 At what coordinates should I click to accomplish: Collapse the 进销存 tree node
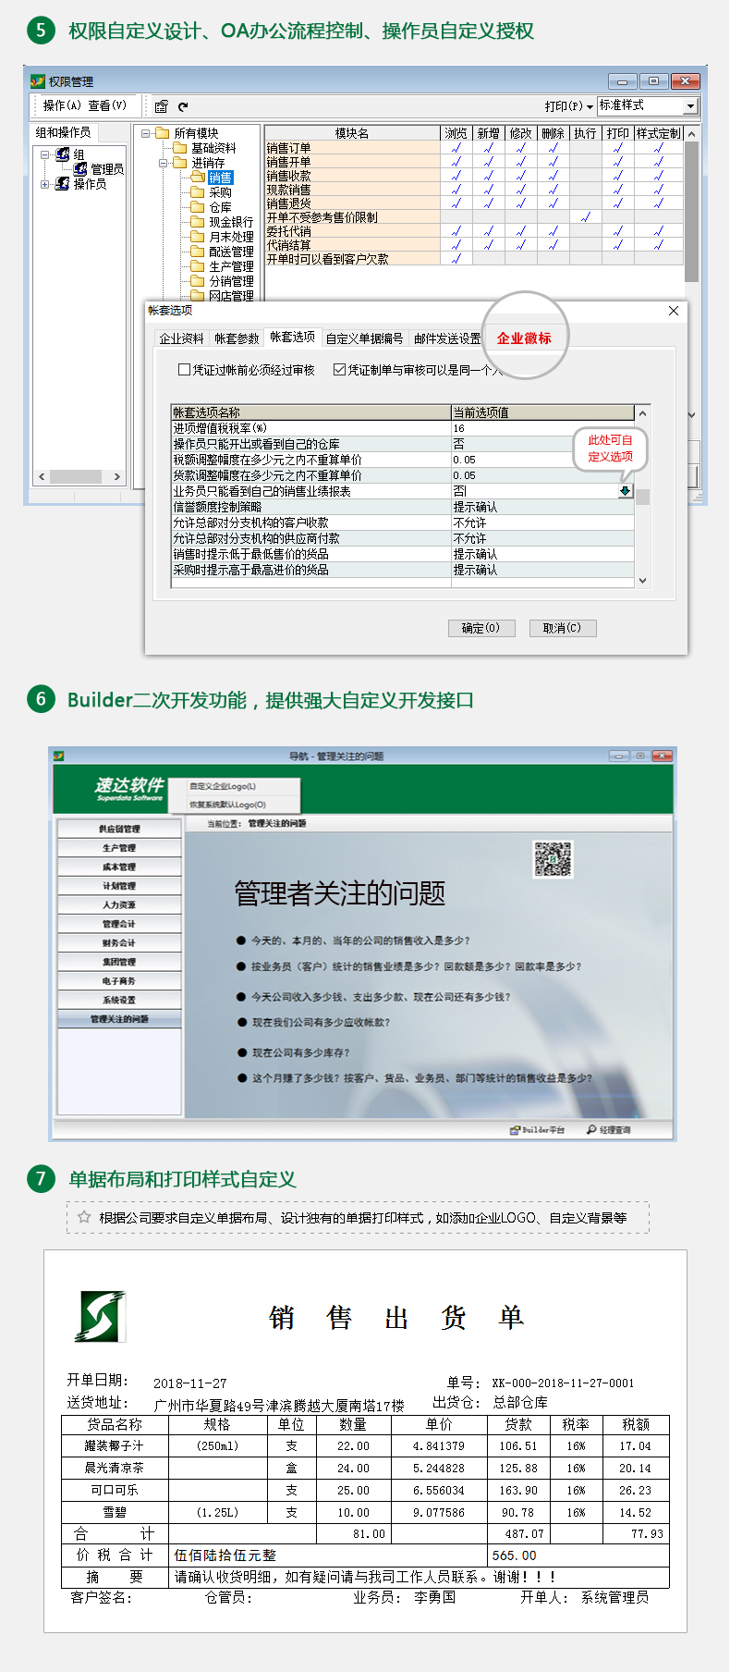tap(164, 163)
